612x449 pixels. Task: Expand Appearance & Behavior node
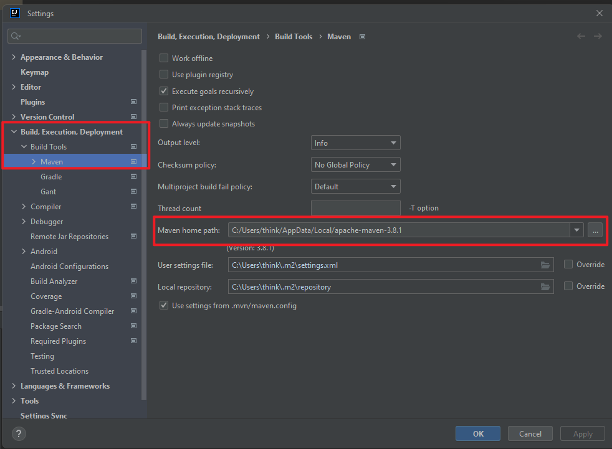[14, 57]
